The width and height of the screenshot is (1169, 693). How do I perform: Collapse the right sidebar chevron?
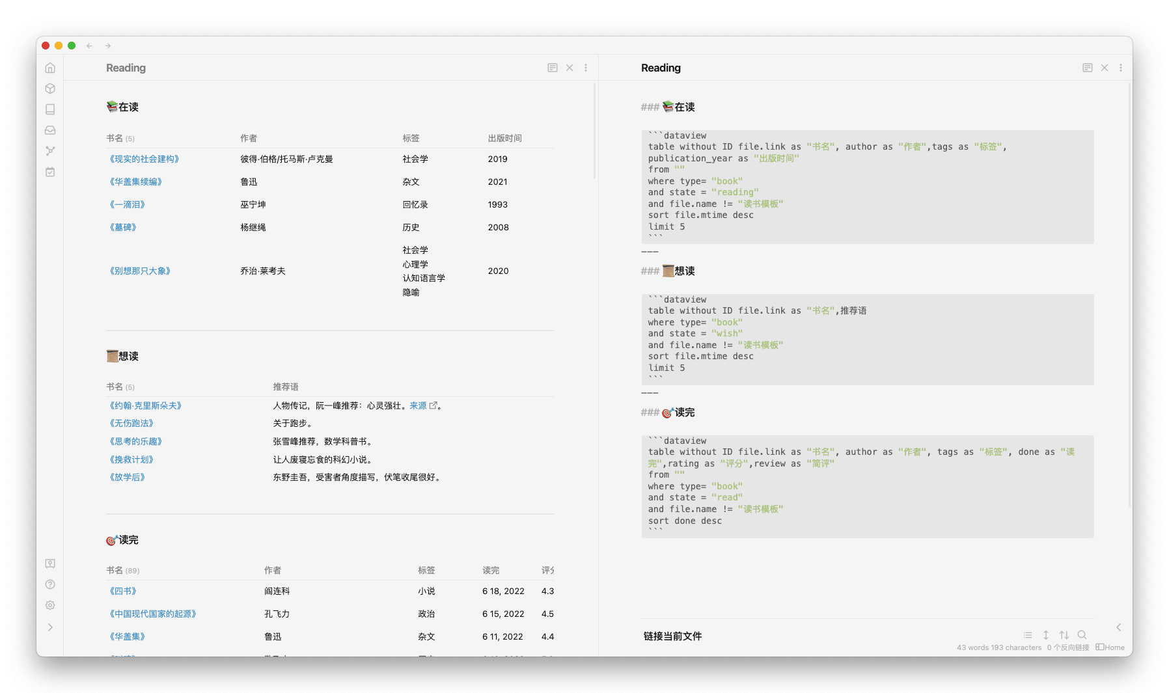1119,627
